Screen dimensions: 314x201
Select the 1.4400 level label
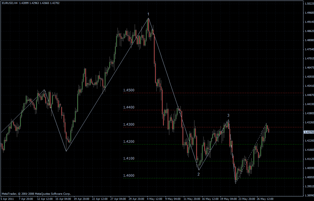pos(129,107)
